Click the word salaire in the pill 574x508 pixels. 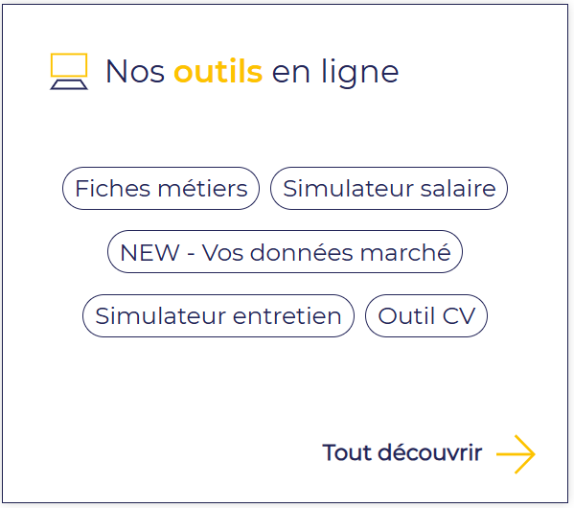(x=458, y=189)
